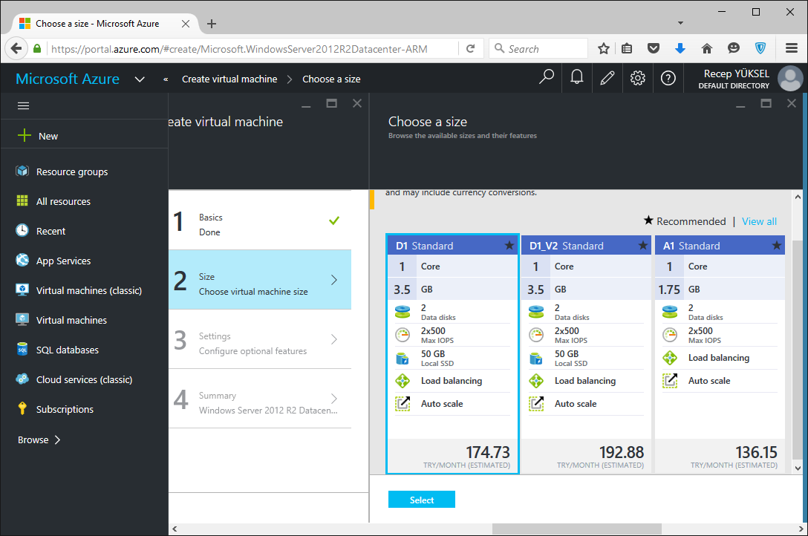Click the green plus New icon
Screen dimensions: 808x536
click(25, 135)
